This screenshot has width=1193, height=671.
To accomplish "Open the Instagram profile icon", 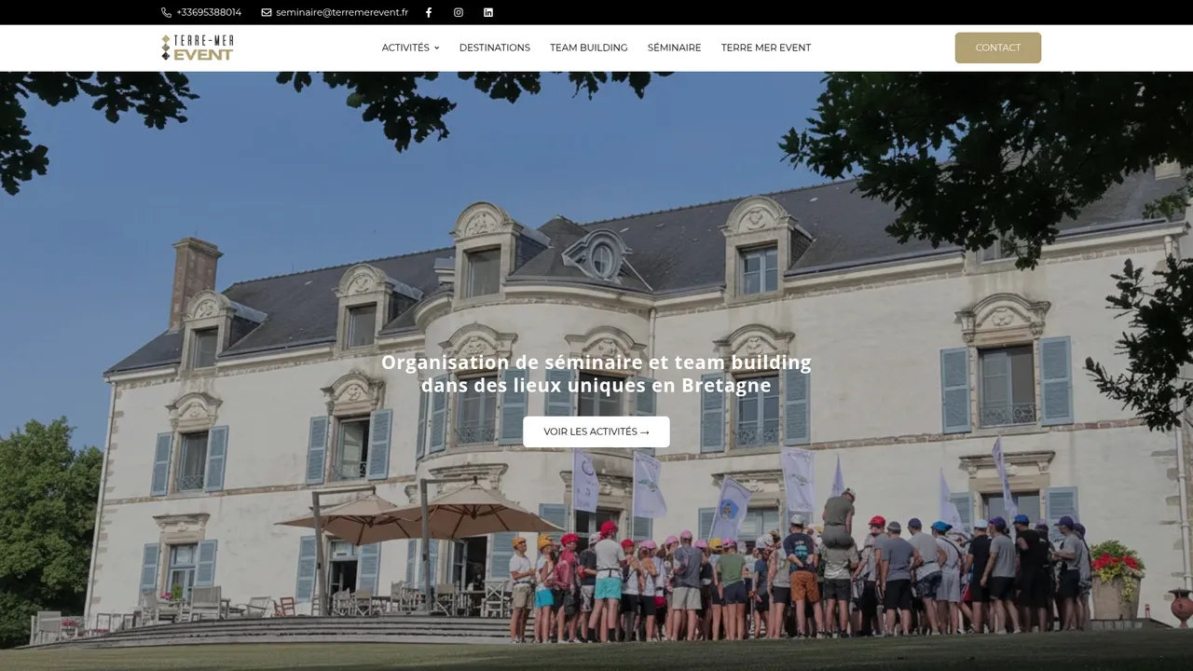I will [459, 12].
